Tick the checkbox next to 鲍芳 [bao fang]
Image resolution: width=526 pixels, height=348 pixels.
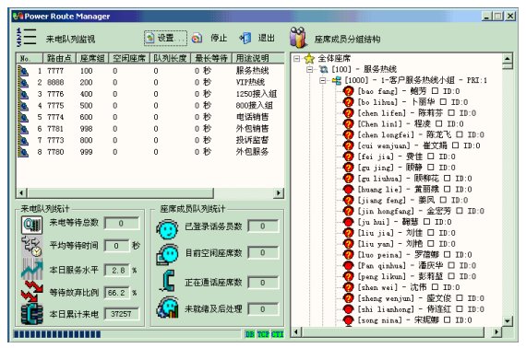point(435,90)
